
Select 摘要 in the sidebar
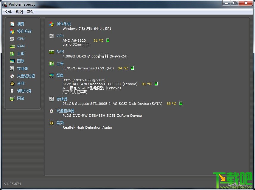[x=21, y=24]
